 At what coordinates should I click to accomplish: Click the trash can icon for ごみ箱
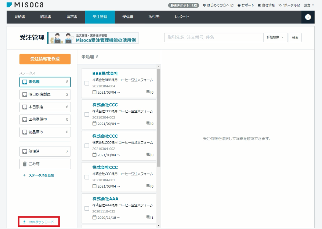(x=25, y=164)
